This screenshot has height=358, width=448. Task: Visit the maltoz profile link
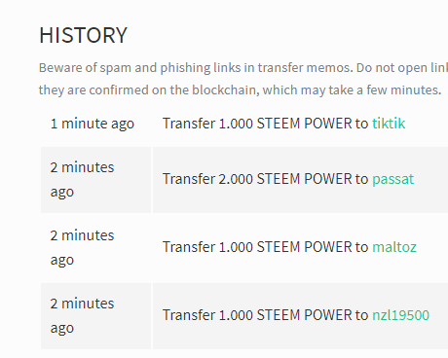pyautogui.click(x=394, y=247)
